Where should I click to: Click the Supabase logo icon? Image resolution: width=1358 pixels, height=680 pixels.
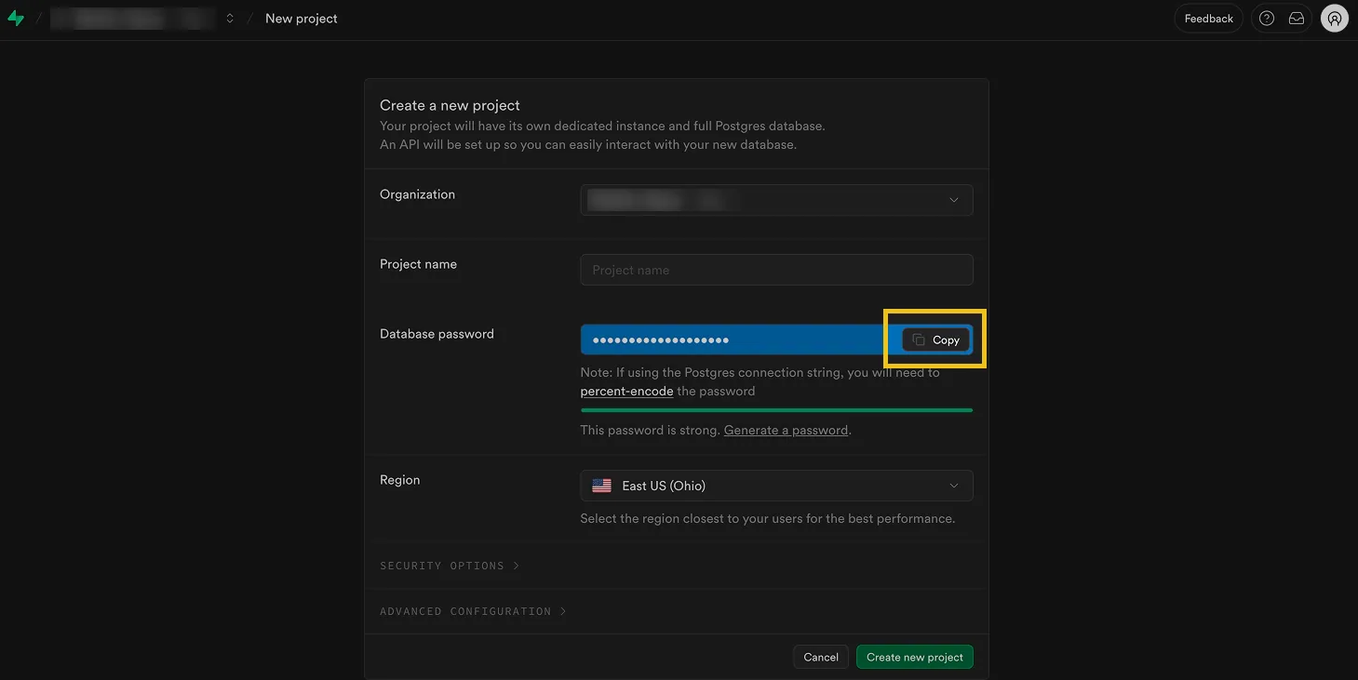click(x=16, y=18)
